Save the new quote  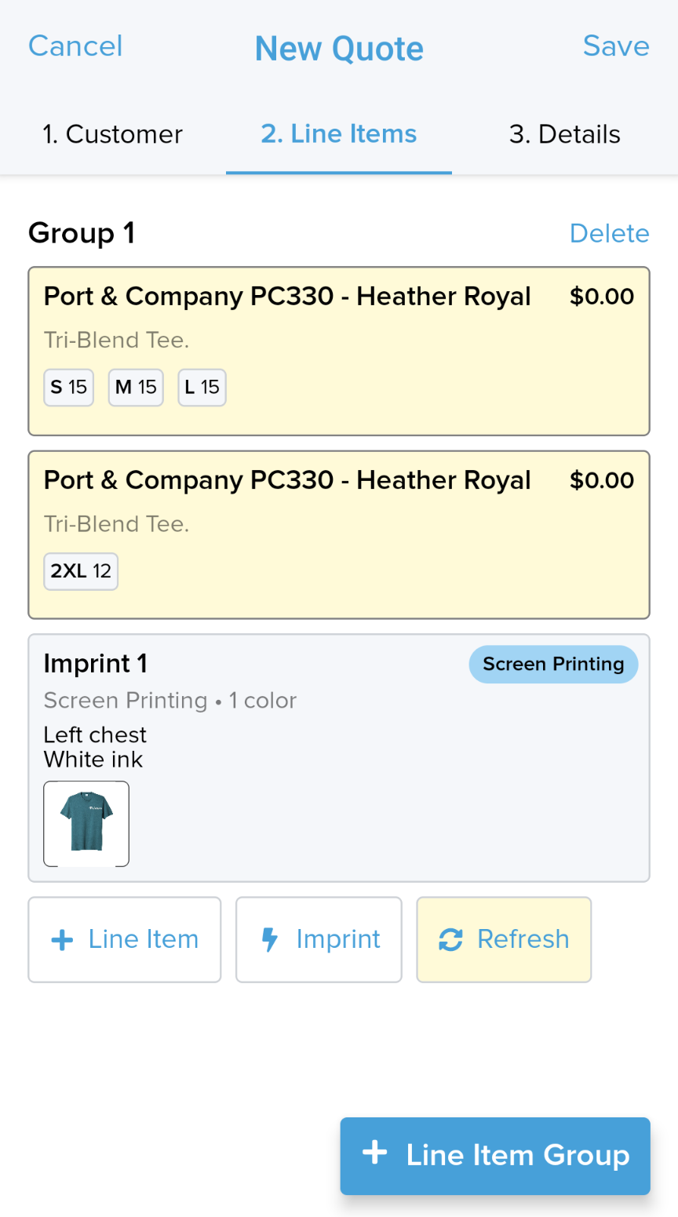[616, 46]
